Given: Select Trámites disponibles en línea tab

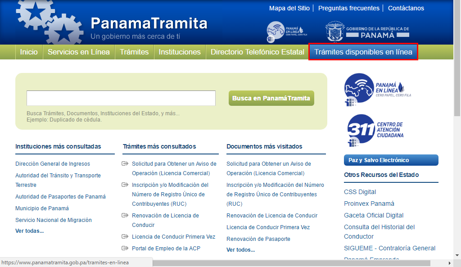Looking at the screenshot, I should pyautogui.click(x=363, y=52).
